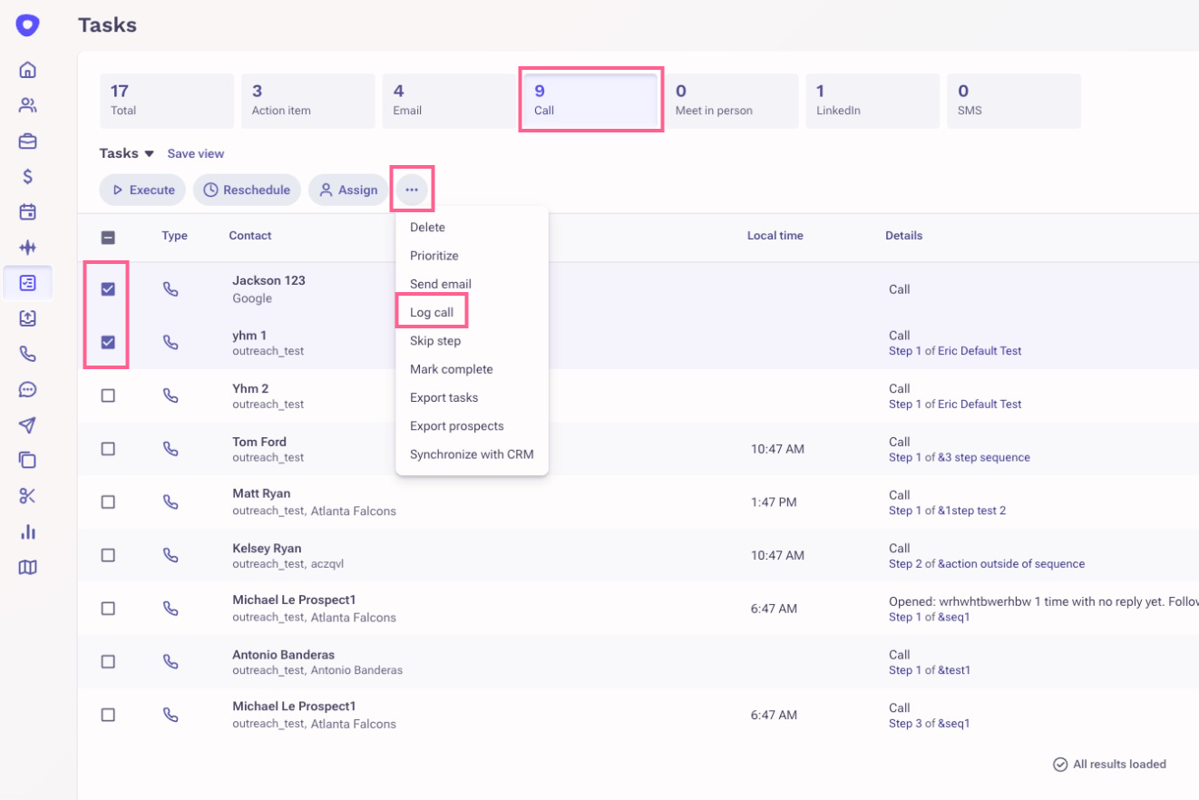Open the Calendar sidebar icon
The width and height of the screenshot is (1199, 800).
[x=28, y=212]
